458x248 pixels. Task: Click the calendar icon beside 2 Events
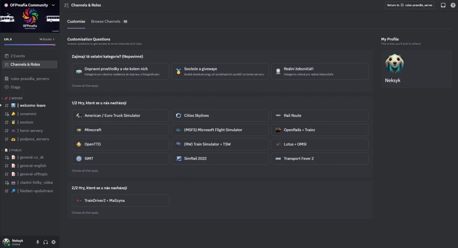coord(6,56)
